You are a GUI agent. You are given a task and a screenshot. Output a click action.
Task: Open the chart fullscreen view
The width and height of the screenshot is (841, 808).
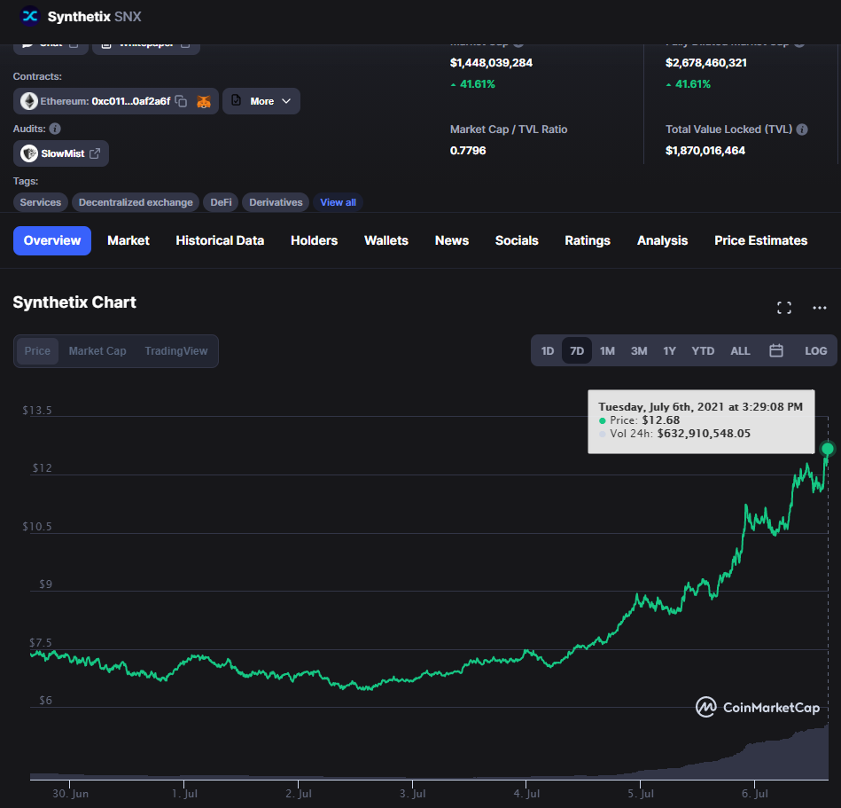(x=783, y=308)
